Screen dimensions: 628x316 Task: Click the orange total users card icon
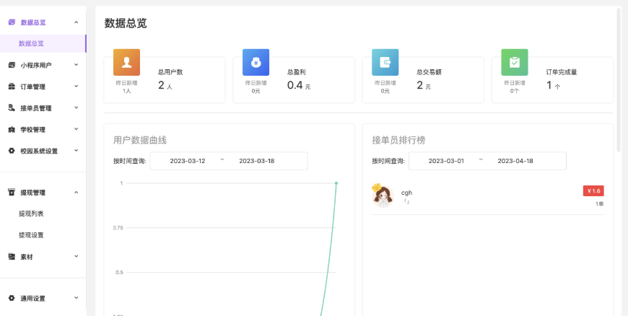(126, 62)
